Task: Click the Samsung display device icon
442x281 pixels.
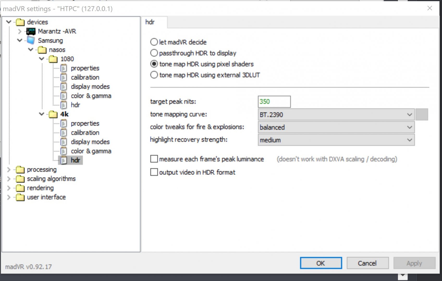Action: 31,41
